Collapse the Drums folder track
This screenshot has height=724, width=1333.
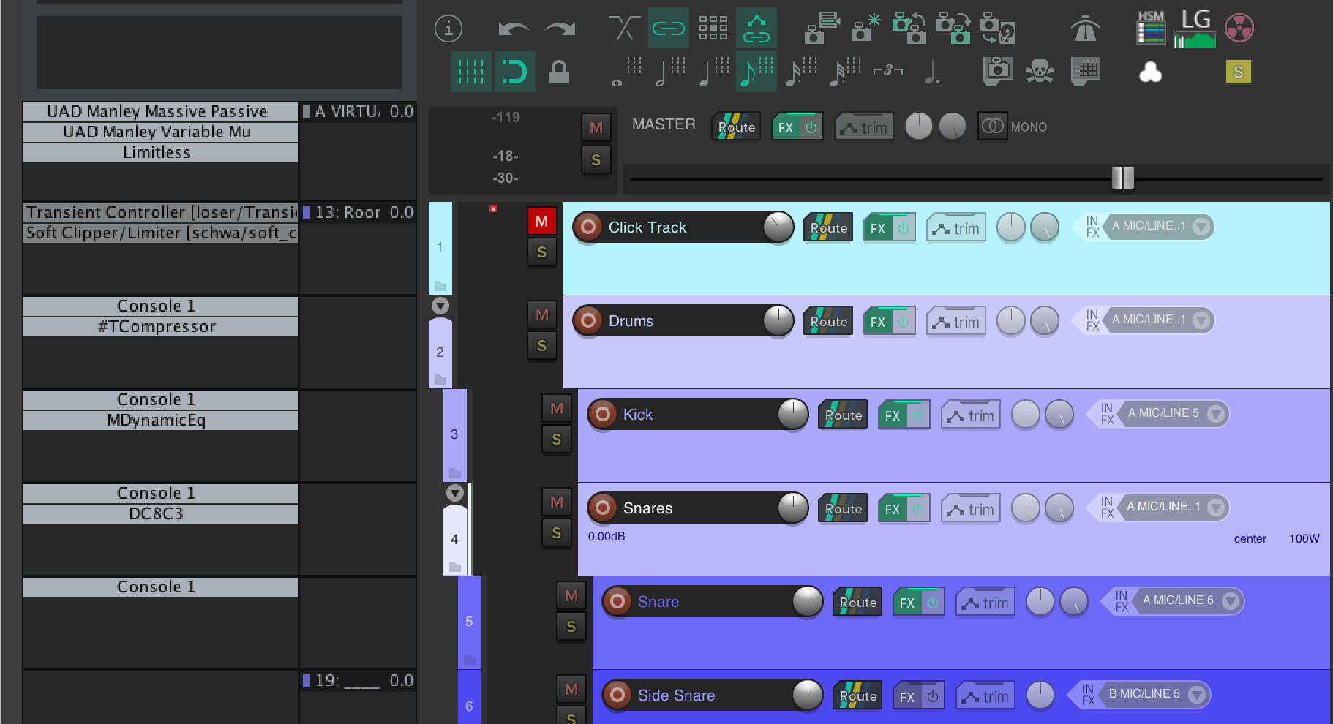(440, 306)
